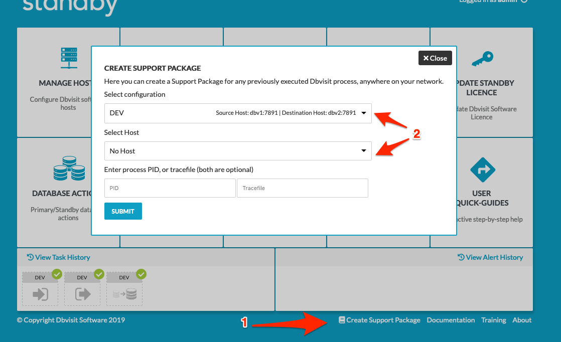This screenshot has width=561, height=342.
Task: Click the User Quick-Guides tile title
Action: point(482,198)
